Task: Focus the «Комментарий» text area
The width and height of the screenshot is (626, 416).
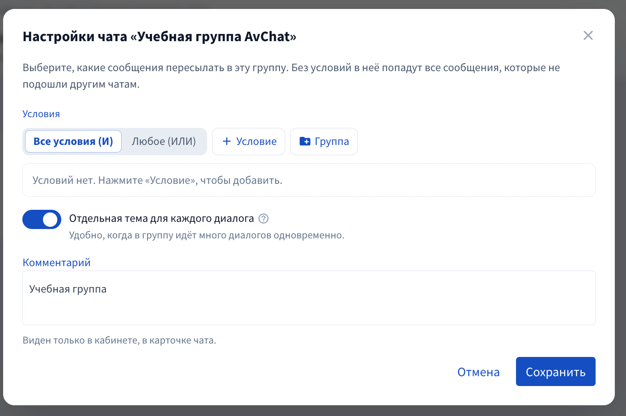Action: (x=309, y=298)
